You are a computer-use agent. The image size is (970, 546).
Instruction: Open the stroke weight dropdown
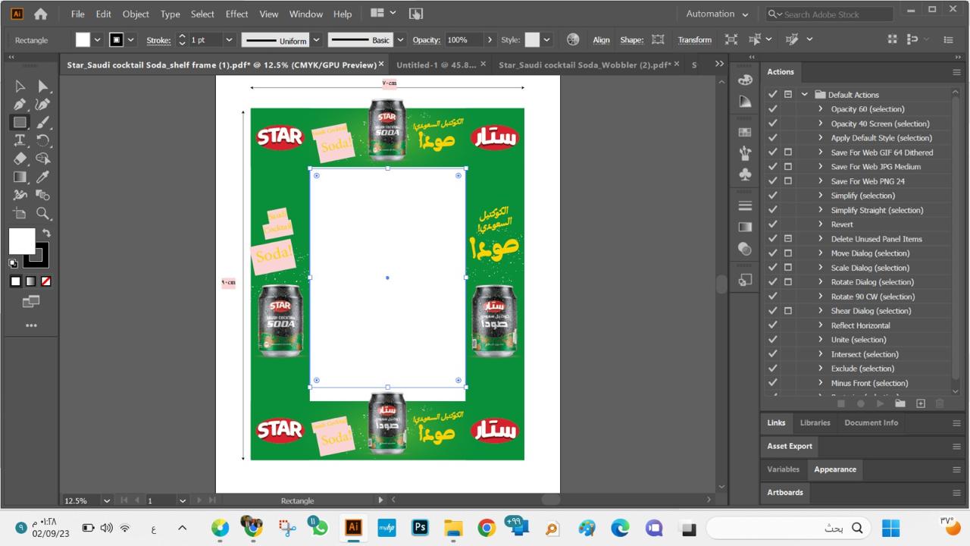229,40
